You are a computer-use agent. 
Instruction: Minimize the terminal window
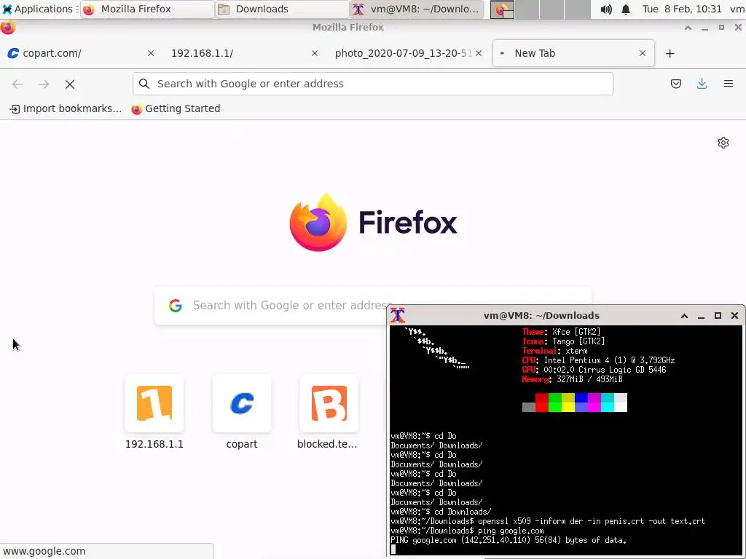click(701, 316)
